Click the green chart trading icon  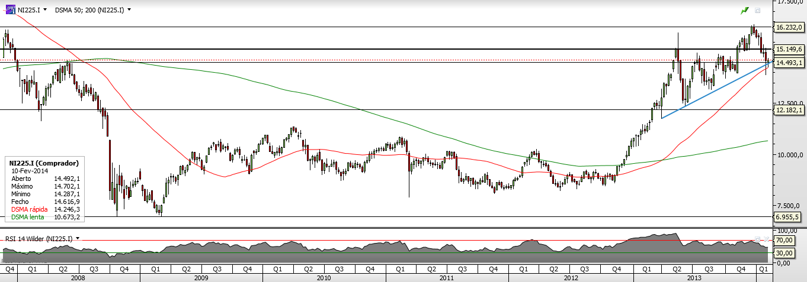pyautogui.click(x=745, y=11)
